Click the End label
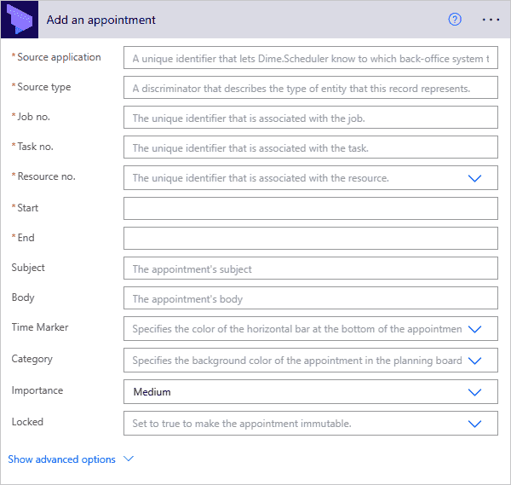The width and height of the screenshot is (511, 485). [26, 238]
